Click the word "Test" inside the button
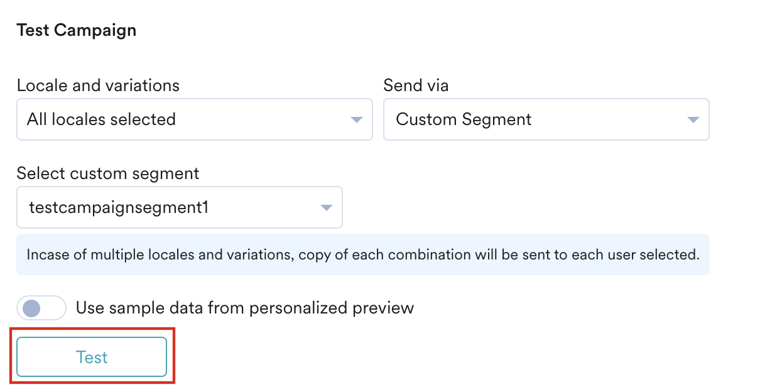This screenshot has height=392, width=765. click(92, 357)
